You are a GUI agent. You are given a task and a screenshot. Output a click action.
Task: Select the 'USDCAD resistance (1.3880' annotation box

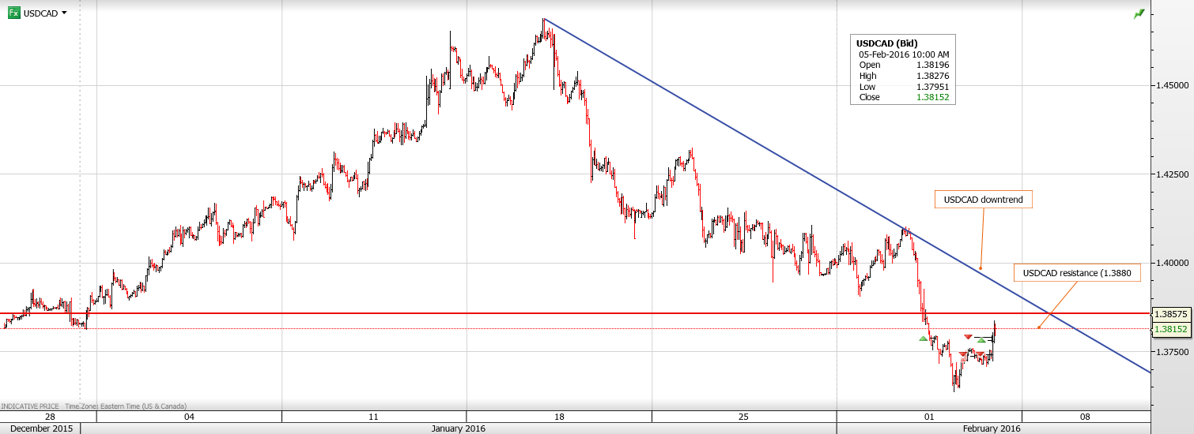click(x=1077, y=273)
